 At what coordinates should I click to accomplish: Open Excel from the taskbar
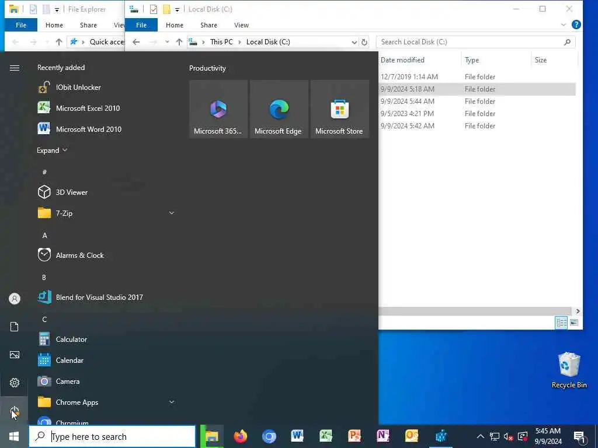[x=326, y=436]
